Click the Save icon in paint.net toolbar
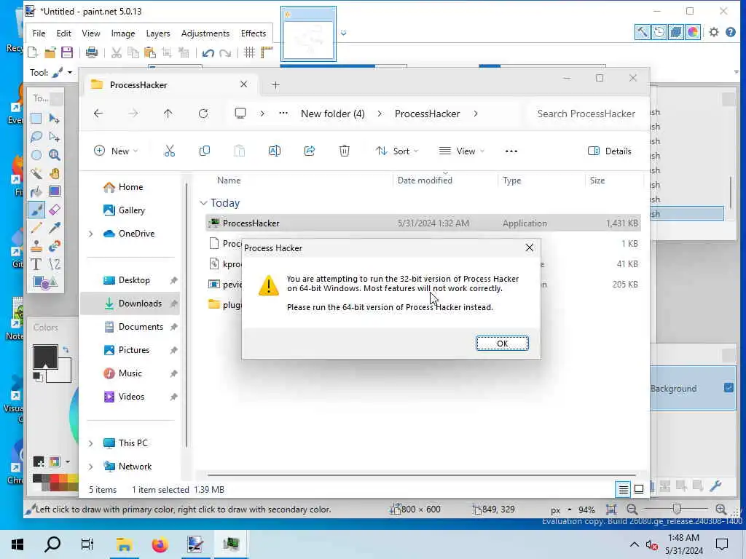 pos(67,52)
